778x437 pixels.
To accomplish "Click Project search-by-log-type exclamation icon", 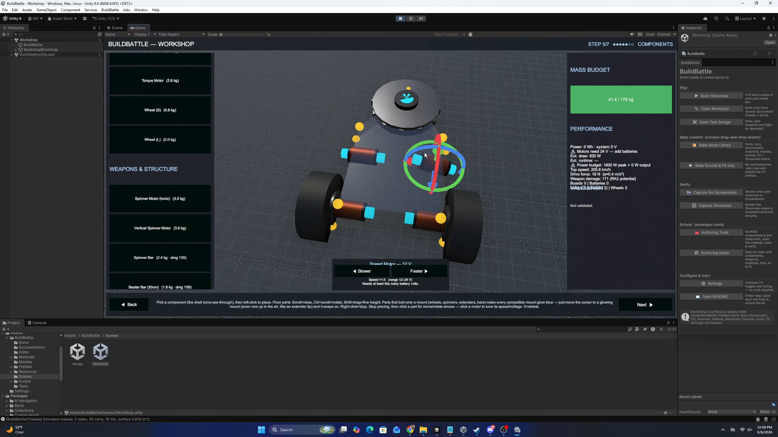I will [x=653, y=329].
